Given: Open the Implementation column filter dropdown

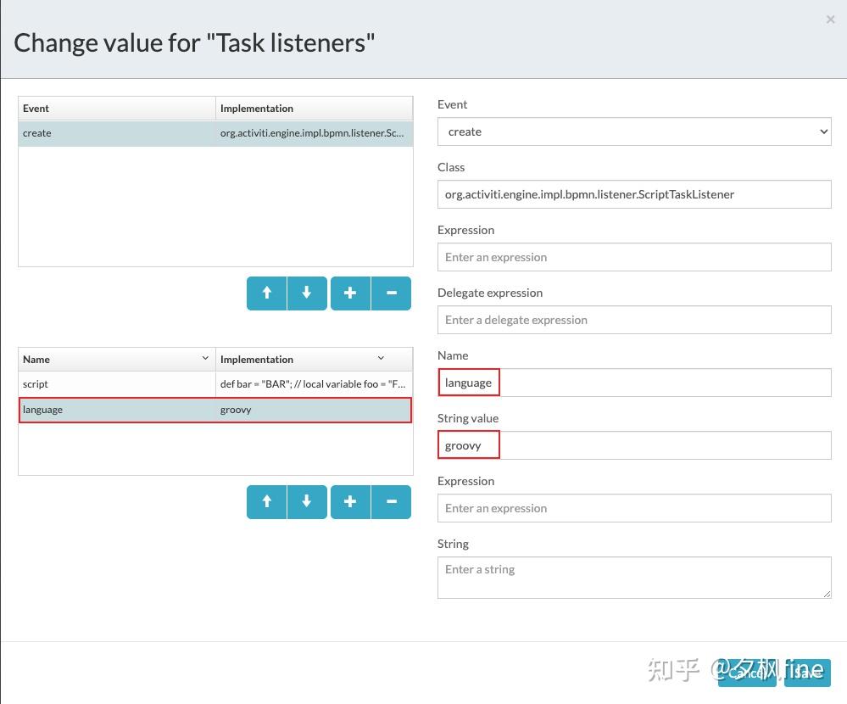Looking at the screenshot, I should (x=381, y=358).
